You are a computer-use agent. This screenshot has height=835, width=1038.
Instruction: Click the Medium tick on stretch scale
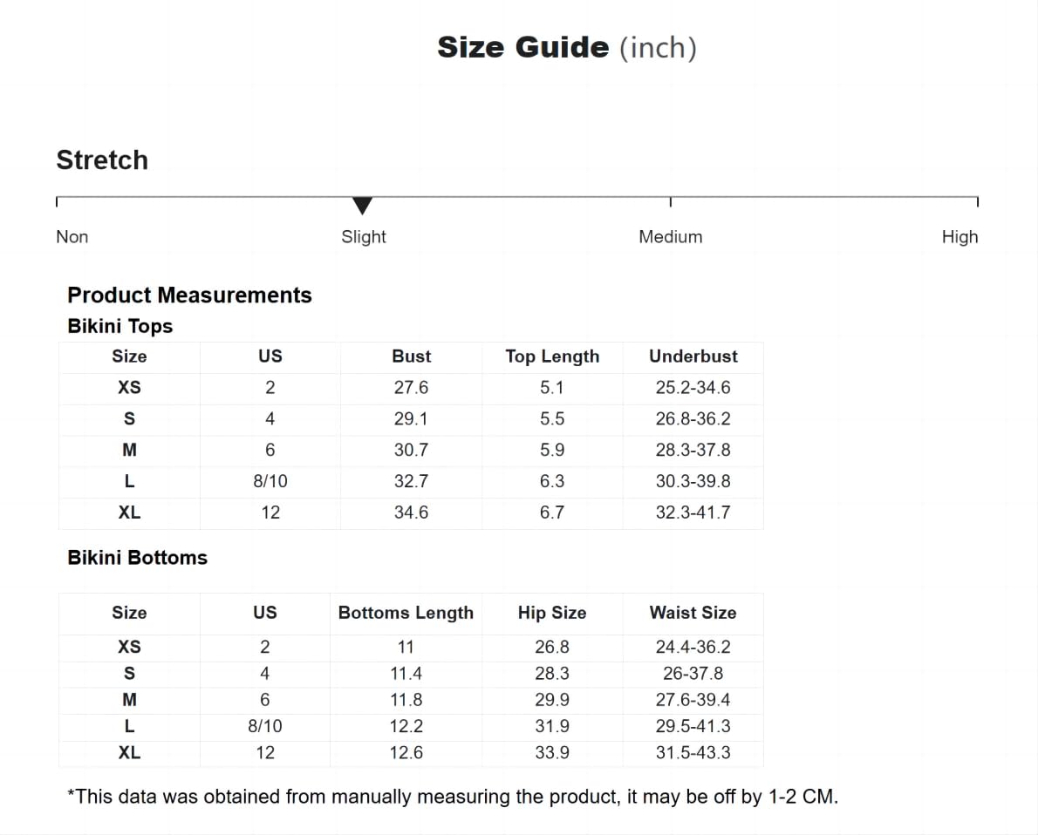[x=670, y=201]
